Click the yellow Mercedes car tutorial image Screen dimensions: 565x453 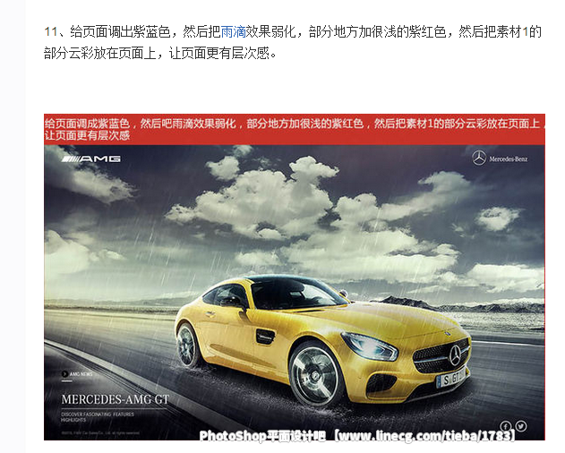[x=294, y=278]
